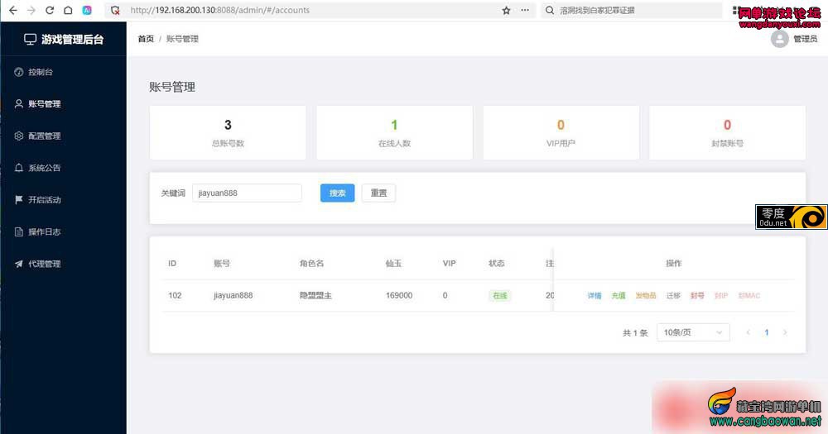
Task: Click the 开启活动 flag icon in sidebar
Action: click(18, 200)
